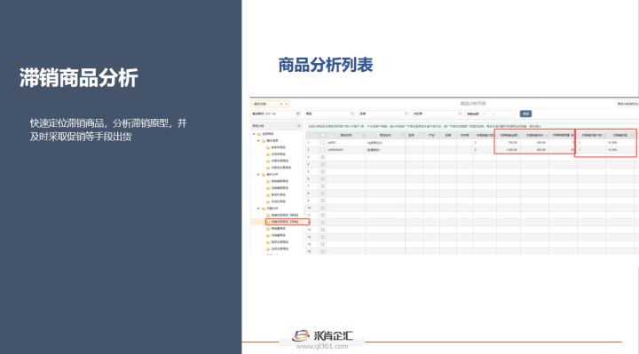Viewport: 639px width, 354px height.
Task: Click the 14.28% cell in the first row
Action: (612, 143)
